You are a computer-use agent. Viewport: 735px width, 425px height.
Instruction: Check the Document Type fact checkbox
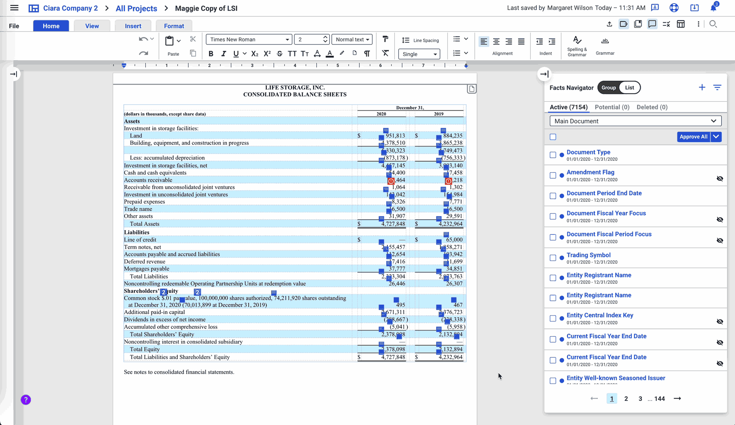click(x=553, y=155)
